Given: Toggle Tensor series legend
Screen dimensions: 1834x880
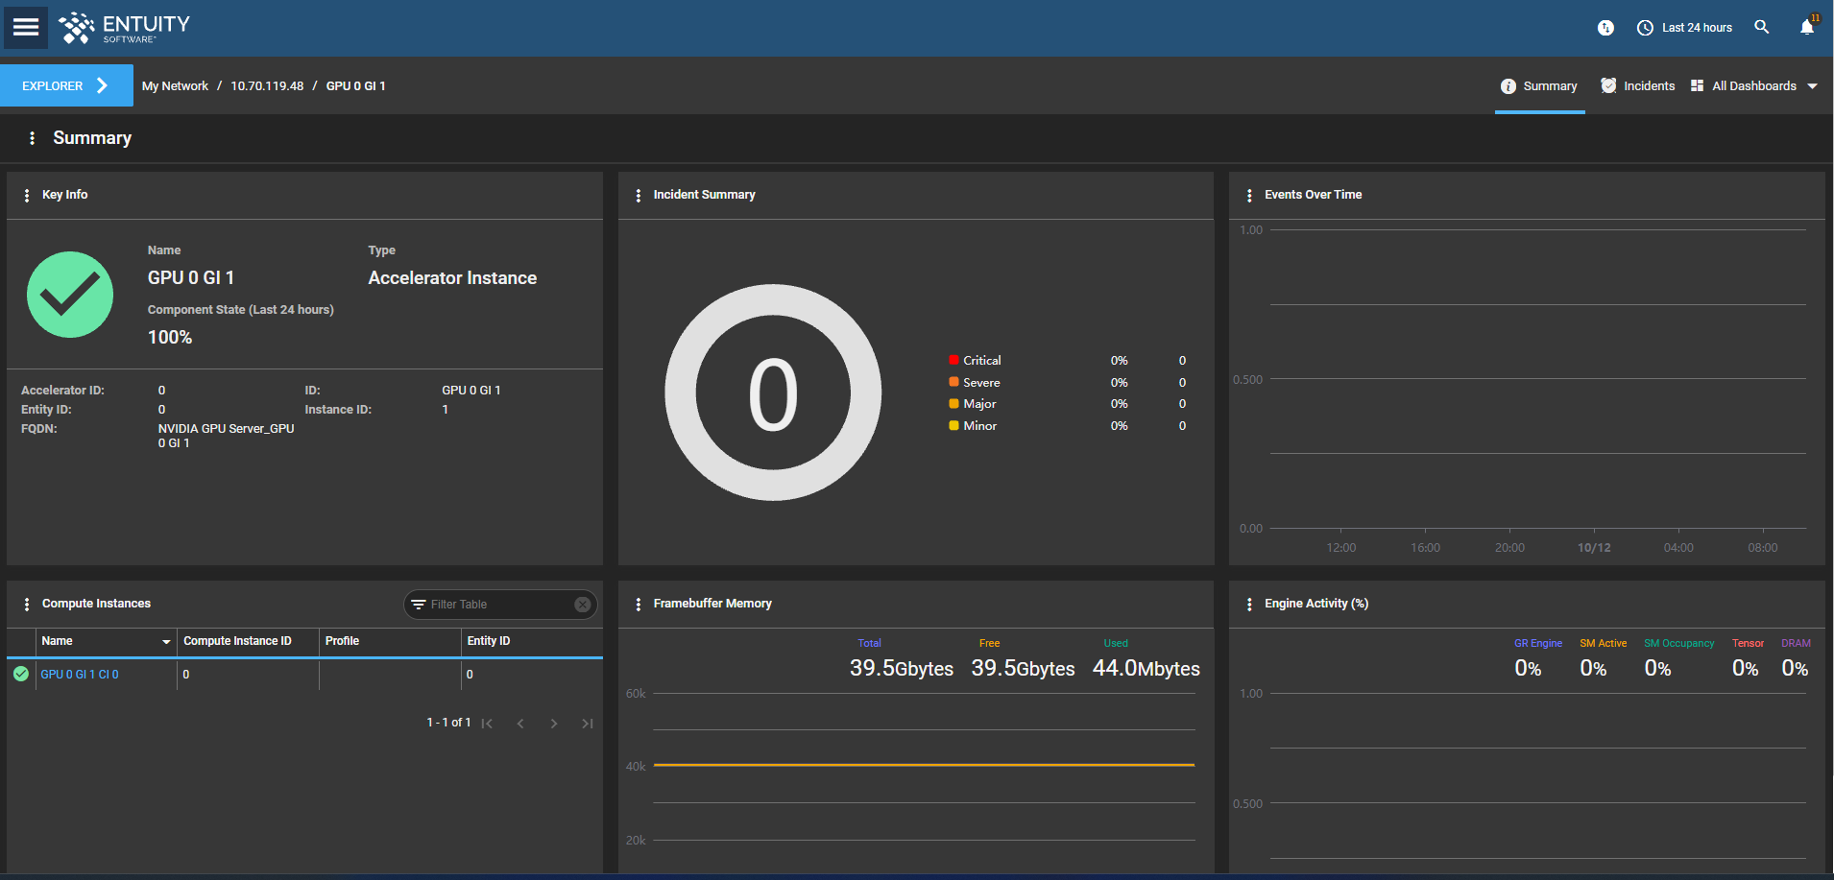Looking at the screenshot, I should point(1748,643).
